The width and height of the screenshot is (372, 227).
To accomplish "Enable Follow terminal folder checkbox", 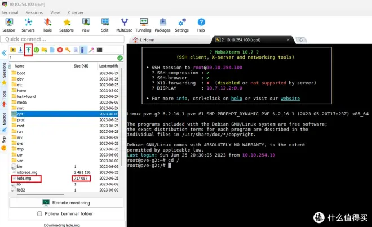I will tap(39, 213).
